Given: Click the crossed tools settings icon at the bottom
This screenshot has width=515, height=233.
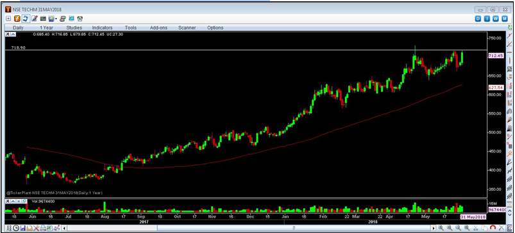Looking at the screenshot, I should coord(36,228).
